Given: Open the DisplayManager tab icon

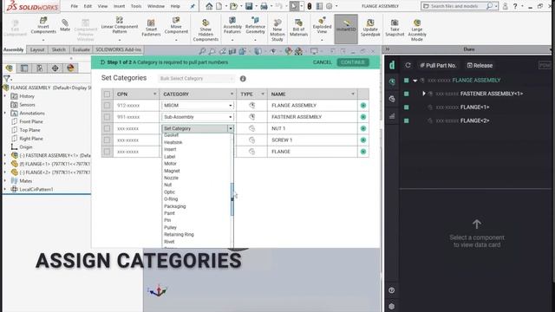Looking at the screenshot, I should 70,68.
